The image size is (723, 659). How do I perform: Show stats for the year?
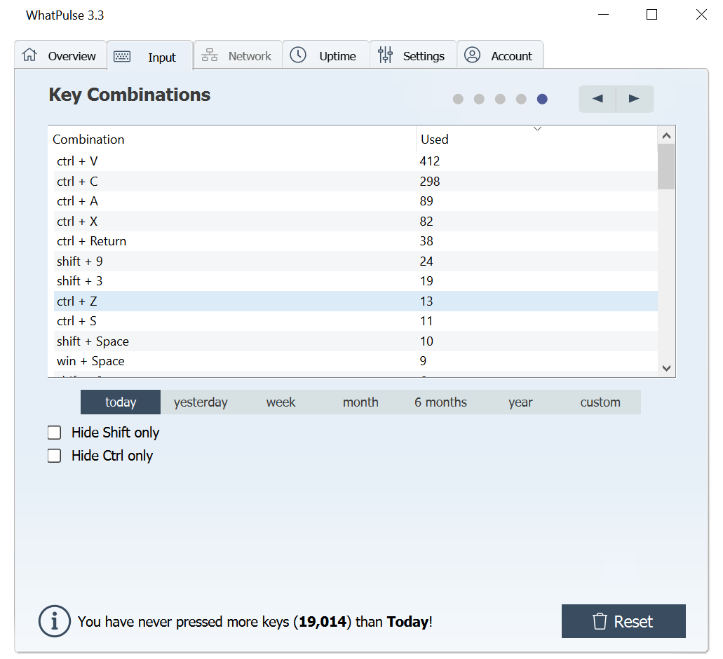(520, 402)
